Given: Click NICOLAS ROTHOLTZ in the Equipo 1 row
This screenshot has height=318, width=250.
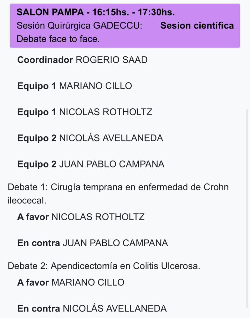Looking at the screenshot, I should pyautogui.click(x=106, y=112).
